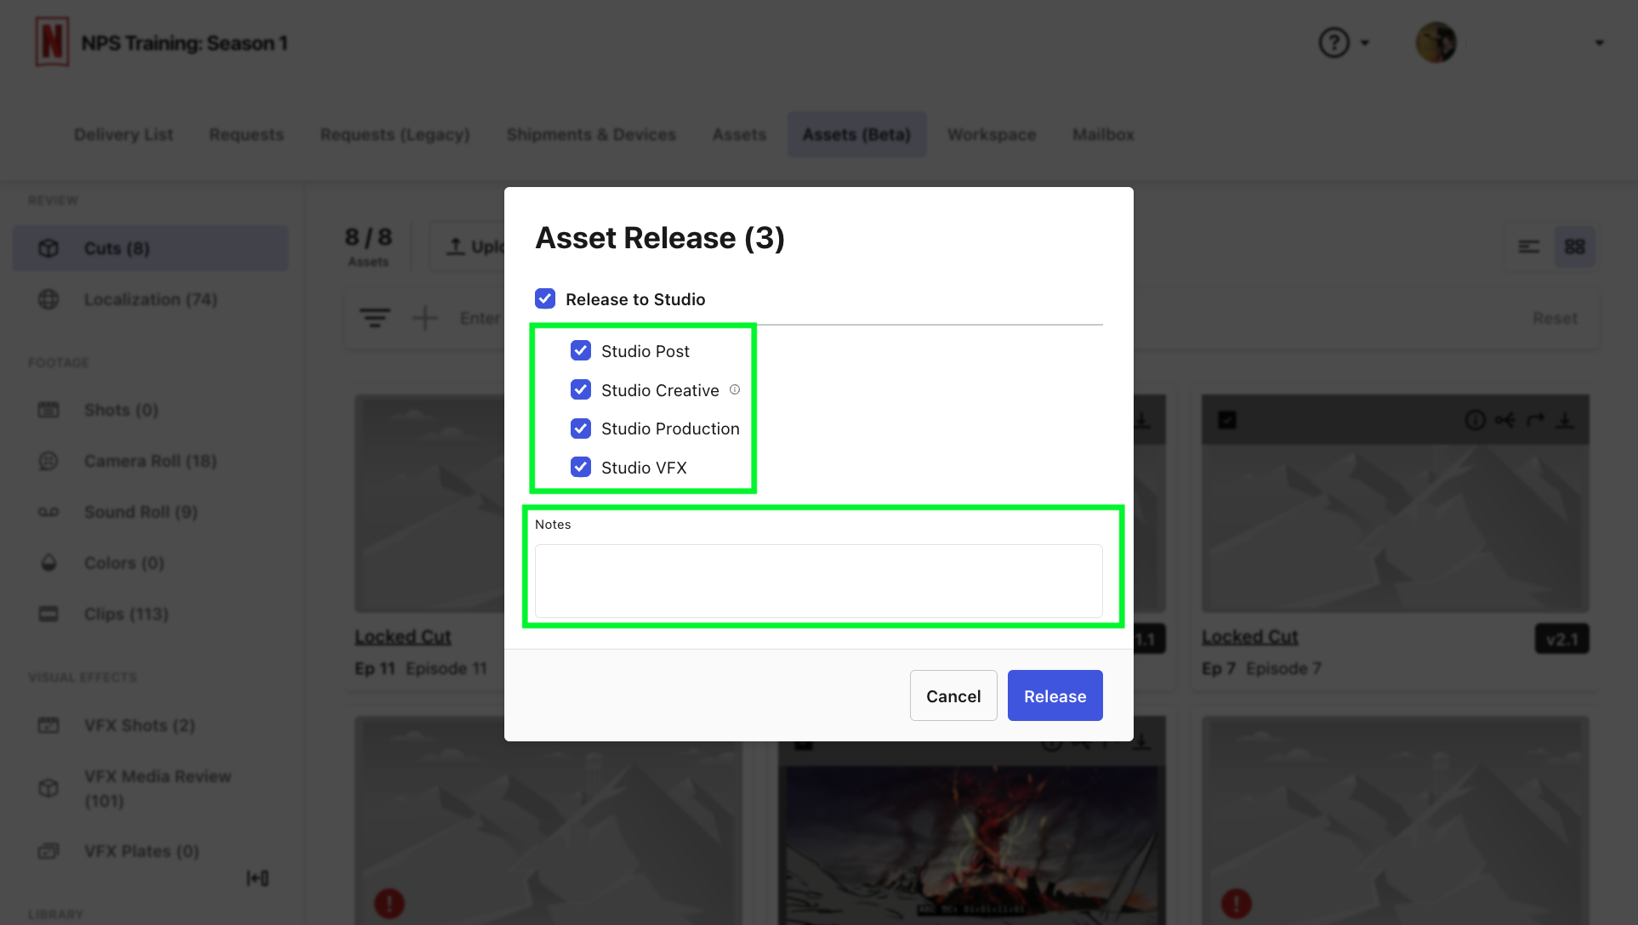Open the help question mark icon
1638x925 pixels.
coord(1334,43)
